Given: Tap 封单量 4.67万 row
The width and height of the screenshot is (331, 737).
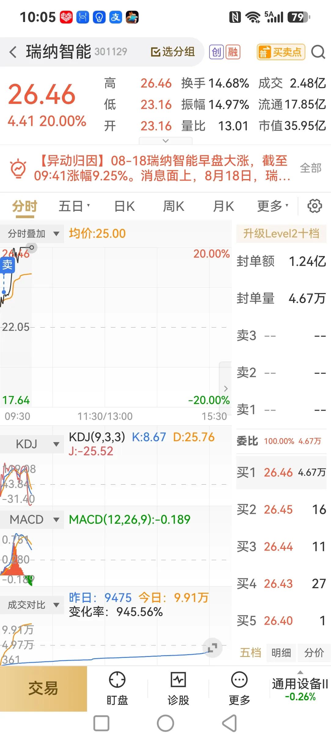Looking at the screenshot, I should point(281,299).
